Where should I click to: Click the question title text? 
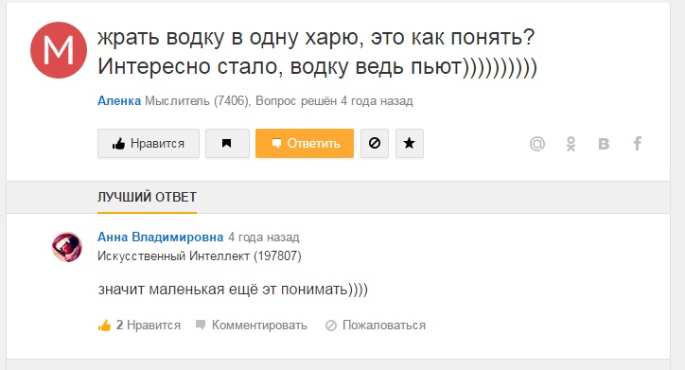(x=317, y=52)
